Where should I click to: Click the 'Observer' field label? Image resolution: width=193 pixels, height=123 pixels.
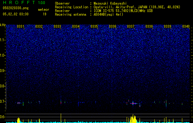click(x=62, y=3)
